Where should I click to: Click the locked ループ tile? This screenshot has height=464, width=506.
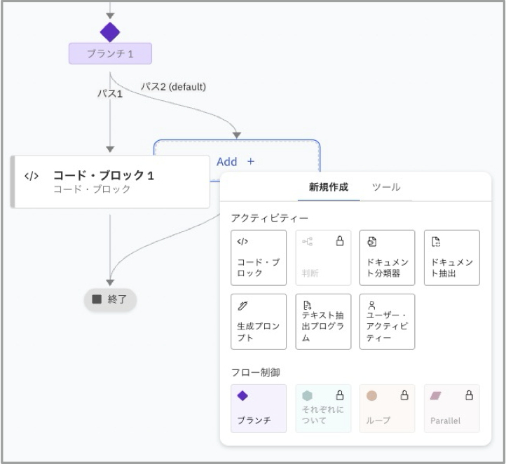[x=387, y=409]
